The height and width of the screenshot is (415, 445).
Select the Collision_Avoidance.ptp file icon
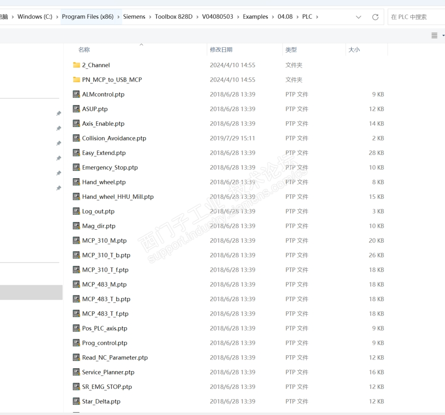pos(76,138)
